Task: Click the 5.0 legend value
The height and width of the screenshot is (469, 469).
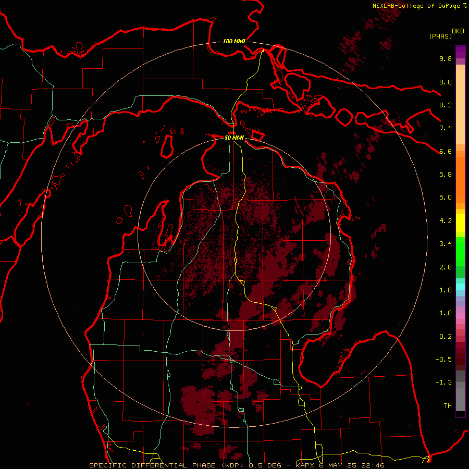Action: (446, 198)
